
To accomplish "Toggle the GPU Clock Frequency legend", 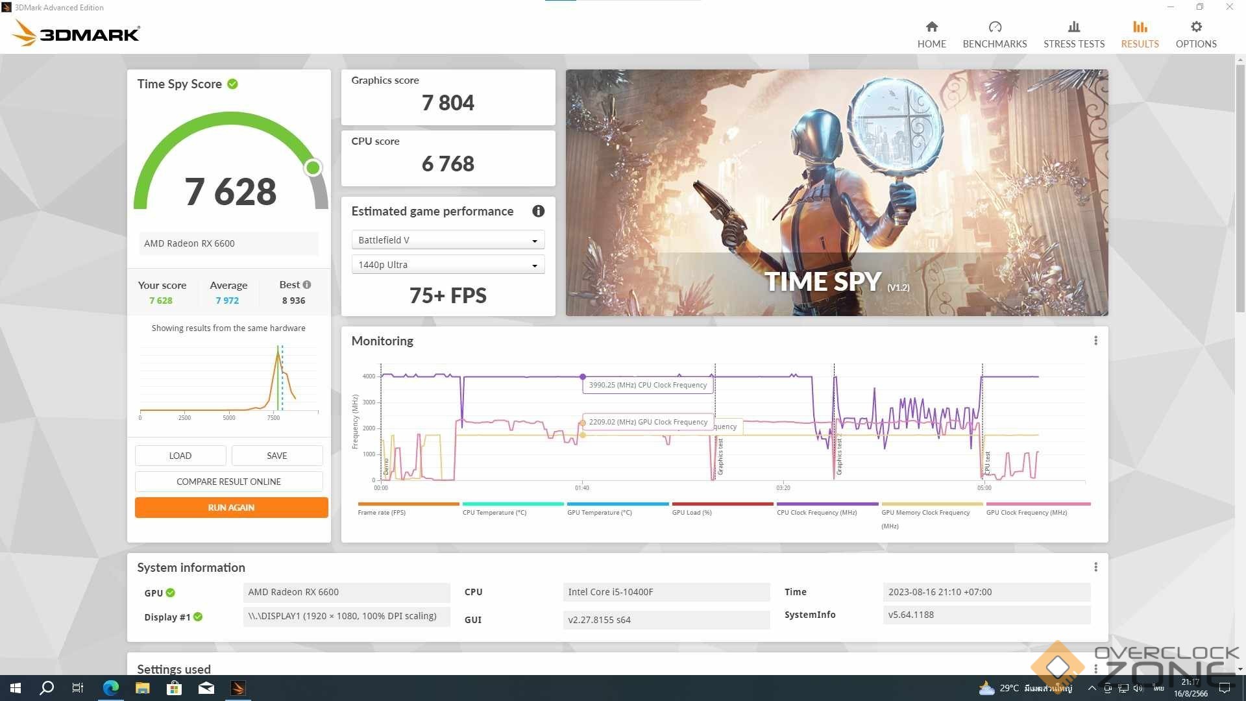I will click(x=1038, y=509).
